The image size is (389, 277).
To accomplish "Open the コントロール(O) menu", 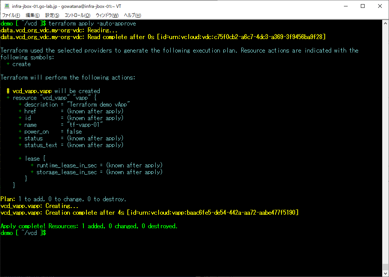I will 77,15.
